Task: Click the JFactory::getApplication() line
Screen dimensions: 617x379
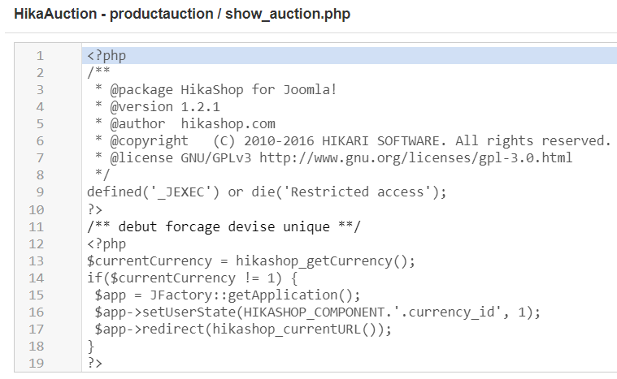Action: click(x=228, y=295)
